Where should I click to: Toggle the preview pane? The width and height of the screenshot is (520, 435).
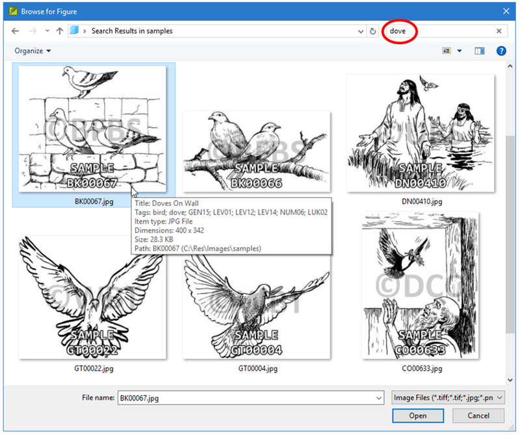pos(480,51)
